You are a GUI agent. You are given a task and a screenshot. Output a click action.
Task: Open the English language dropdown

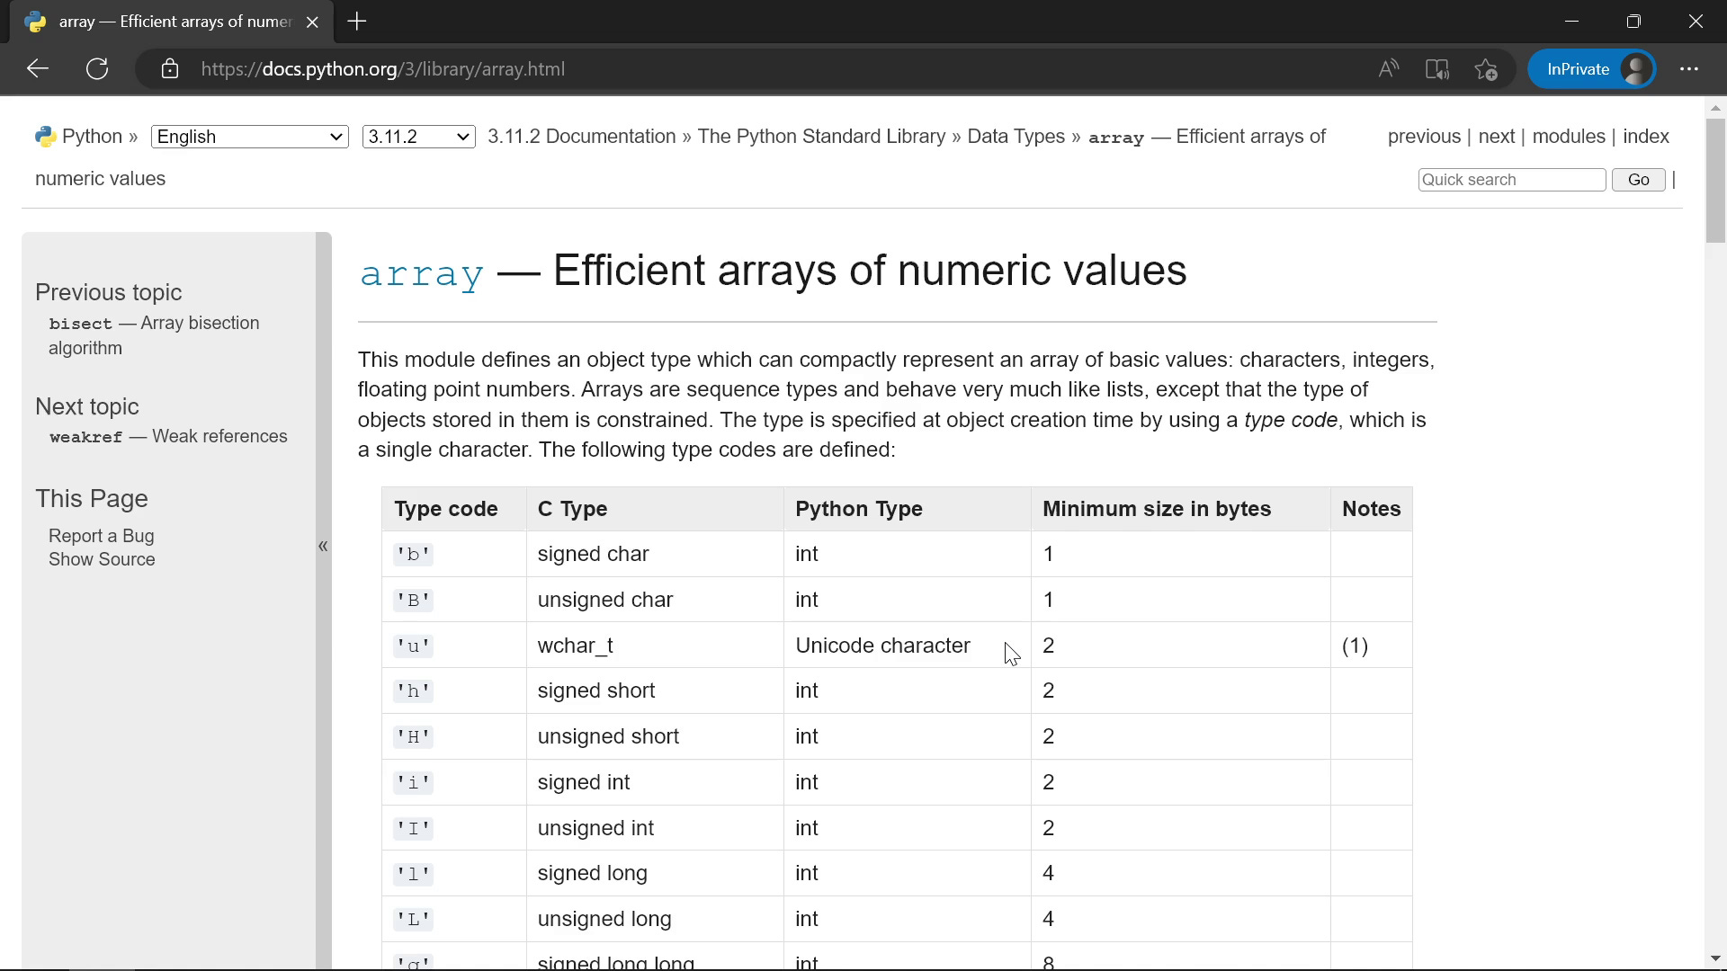click(x=249, y=137)
